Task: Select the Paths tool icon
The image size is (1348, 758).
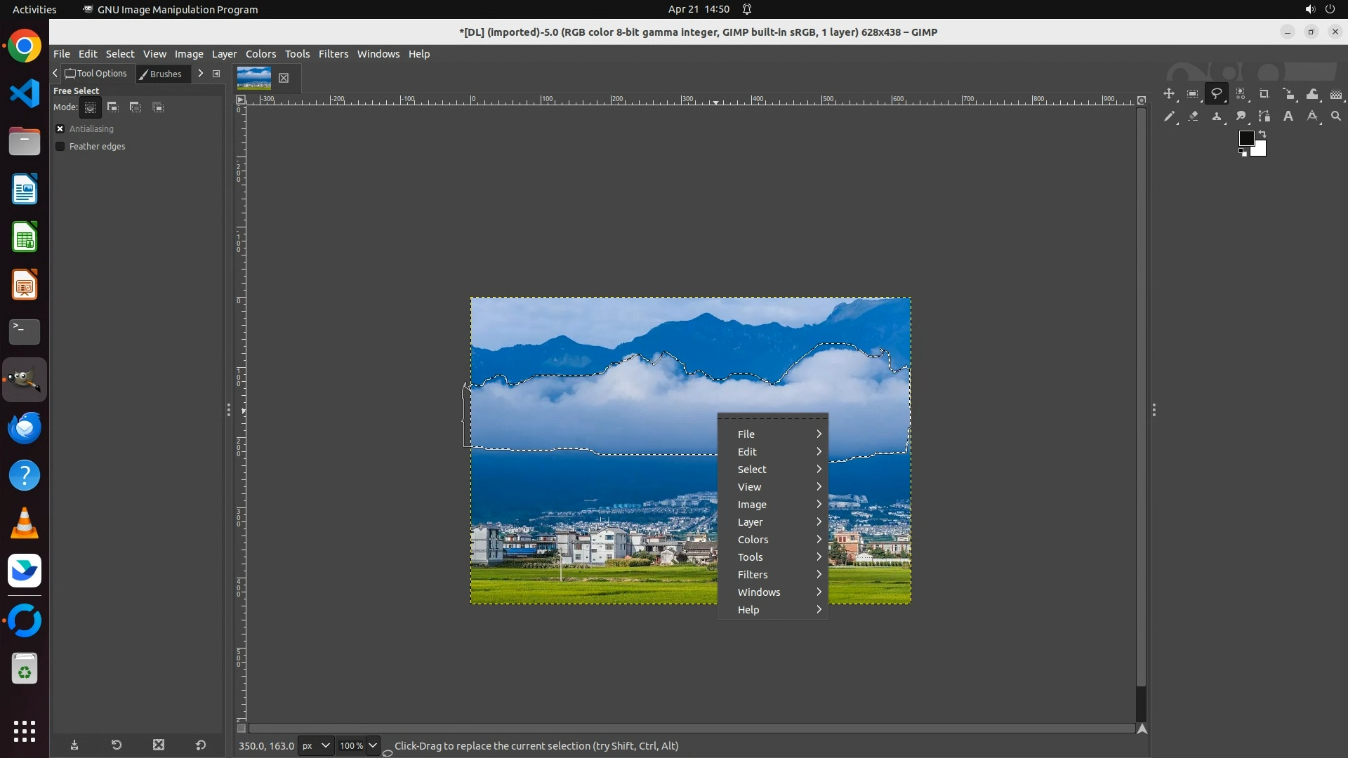Action: tap(1264, 117)
